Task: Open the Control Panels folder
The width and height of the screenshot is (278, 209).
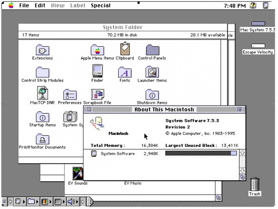Action: click(152, 50)
